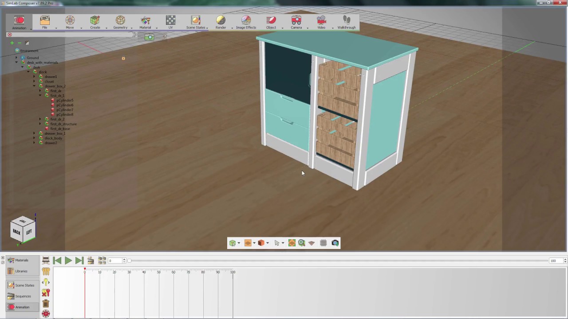
Task: Open the Animation workbench at top left
Action: click(19, 23)
